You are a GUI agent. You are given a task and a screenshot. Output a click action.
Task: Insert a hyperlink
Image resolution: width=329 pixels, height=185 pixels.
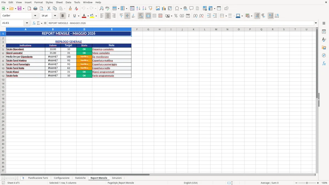[x=185, y=8]
